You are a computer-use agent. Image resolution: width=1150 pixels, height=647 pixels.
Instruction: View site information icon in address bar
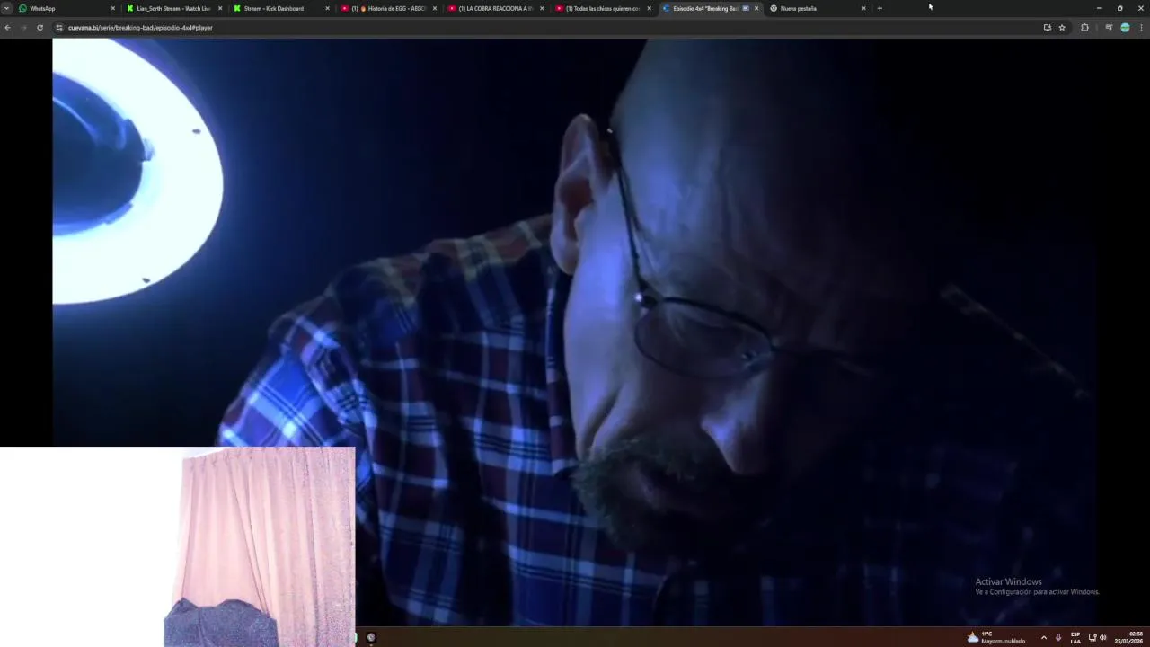click(59, 28)
